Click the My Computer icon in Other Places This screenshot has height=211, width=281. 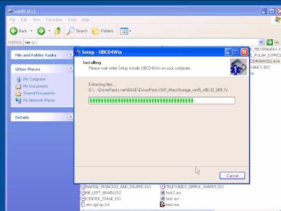tap(19, 79)
